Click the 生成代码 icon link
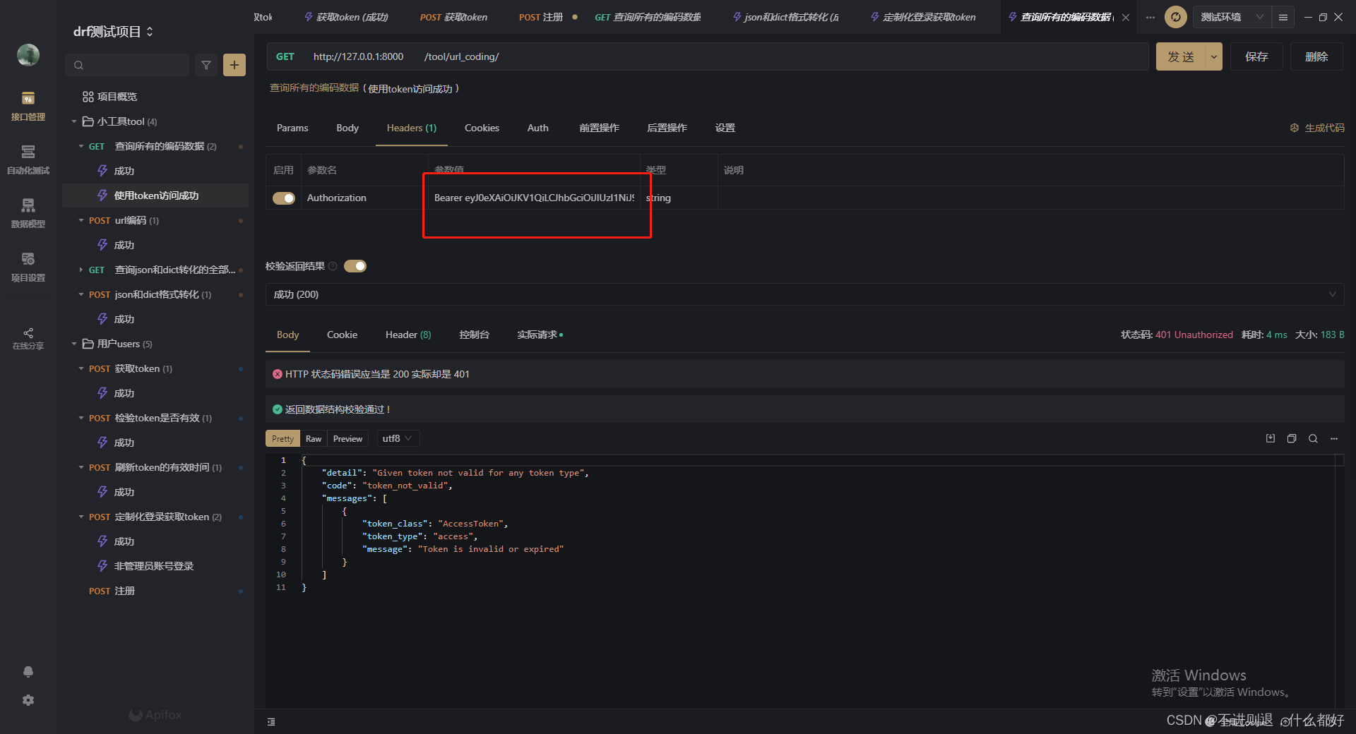The height and width of the screenshot is (734, 1356). [x=1317, y=128]
